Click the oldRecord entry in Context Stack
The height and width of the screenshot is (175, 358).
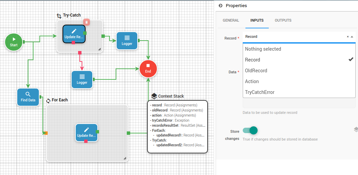click(x=176, y=110)
